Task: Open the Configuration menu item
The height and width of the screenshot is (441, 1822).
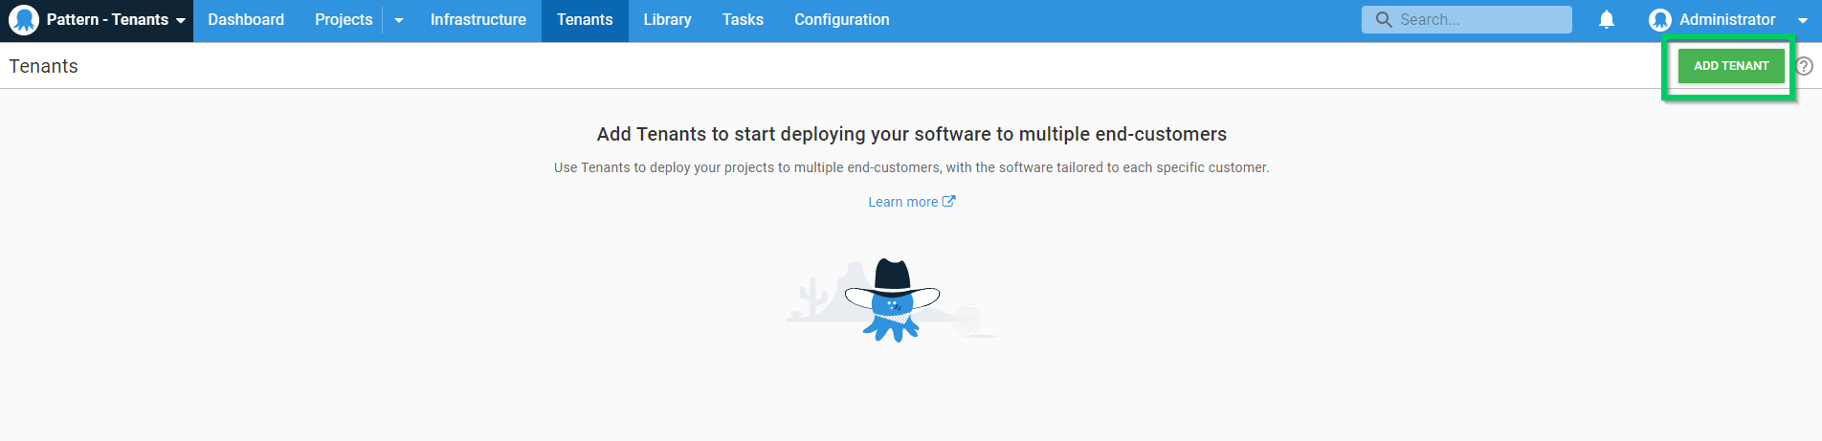Action: point(841,20)
